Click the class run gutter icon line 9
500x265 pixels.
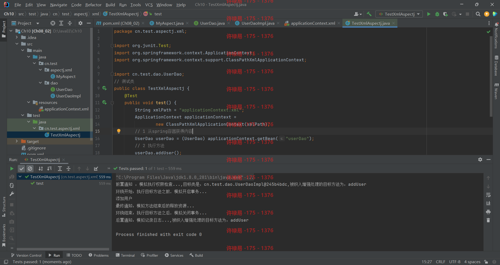(x=104, y=88)
